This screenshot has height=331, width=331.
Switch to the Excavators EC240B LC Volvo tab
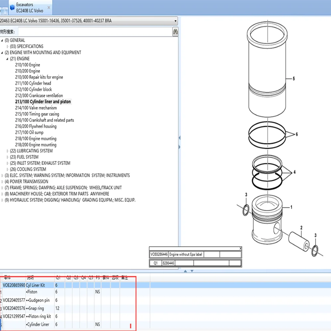pos(29,8)
